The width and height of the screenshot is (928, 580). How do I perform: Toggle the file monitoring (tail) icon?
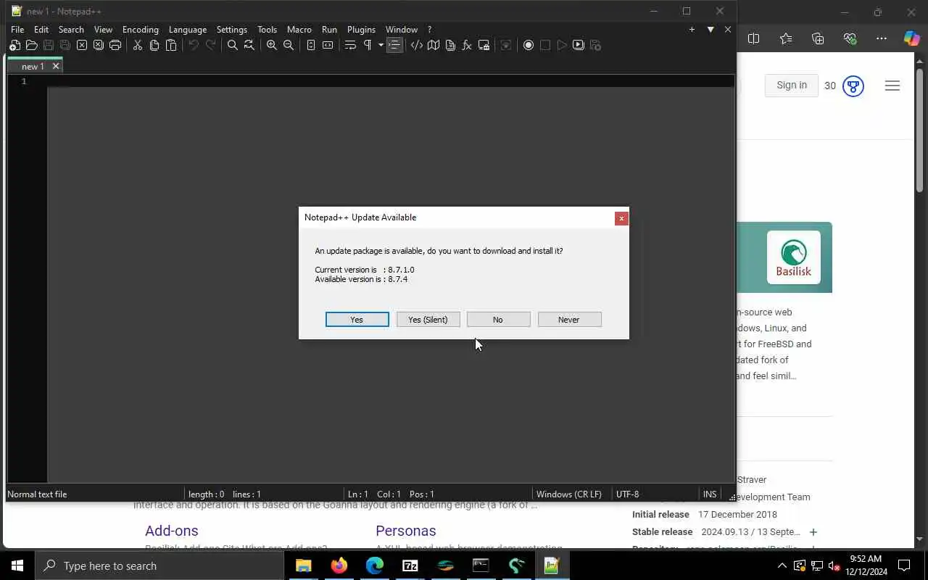pos(506,45)
